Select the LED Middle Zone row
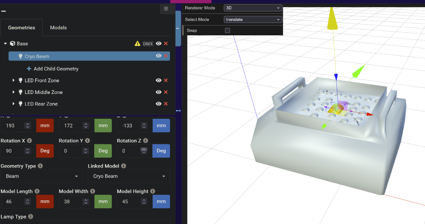 coord(89,92)
